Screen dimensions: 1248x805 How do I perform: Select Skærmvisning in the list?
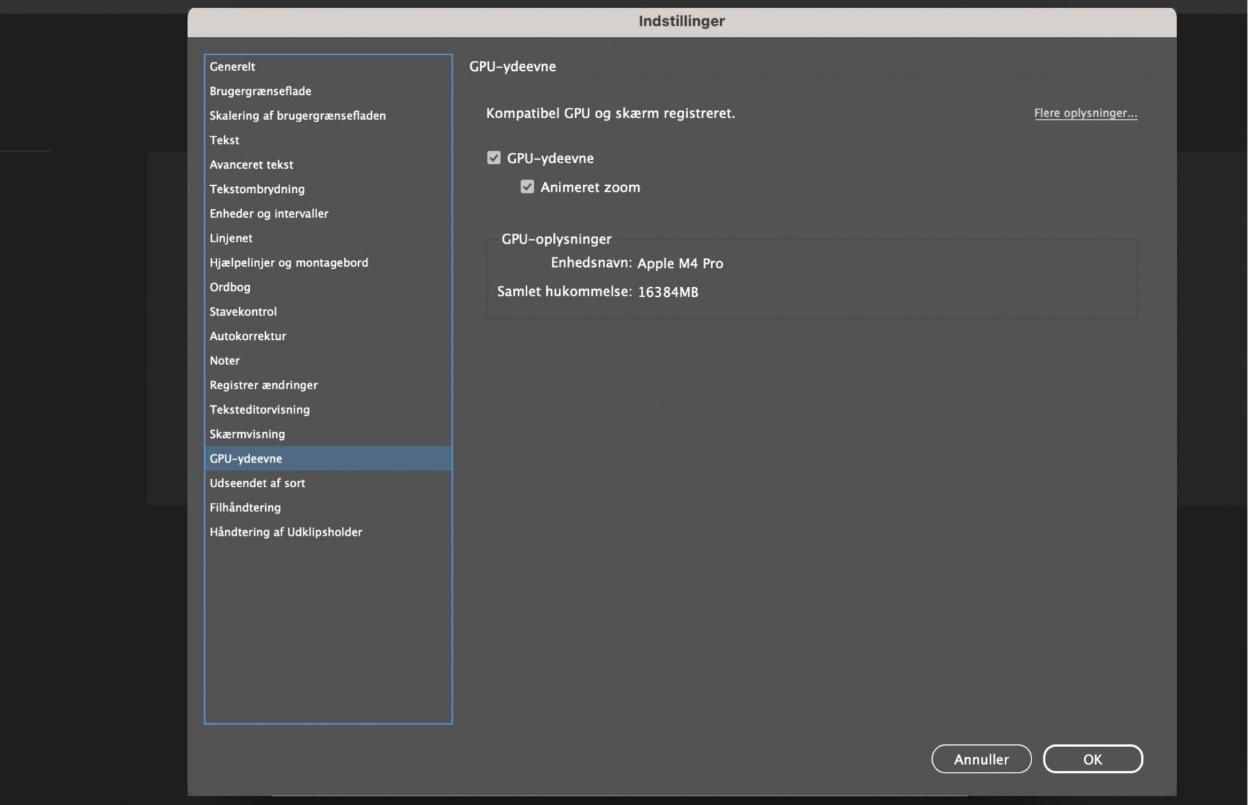tap(247, 434)
